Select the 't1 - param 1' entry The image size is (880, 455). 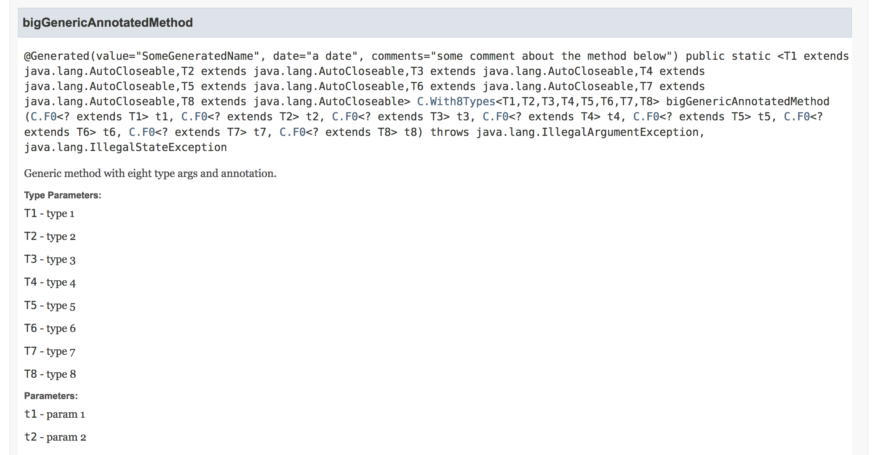click(x=54, y=414)
